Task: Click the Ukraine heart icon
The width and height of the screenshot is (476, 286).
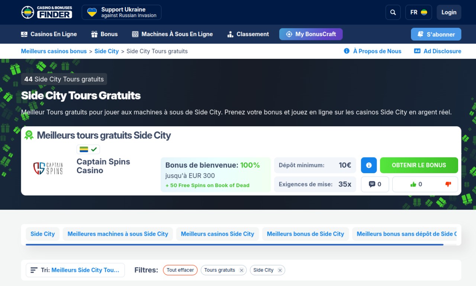Action: click(92, 12)
